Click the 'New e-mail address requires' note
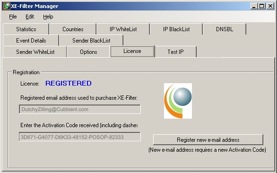Image resolution: width=277 pixels, height=173 pixels. pos(207,150)
